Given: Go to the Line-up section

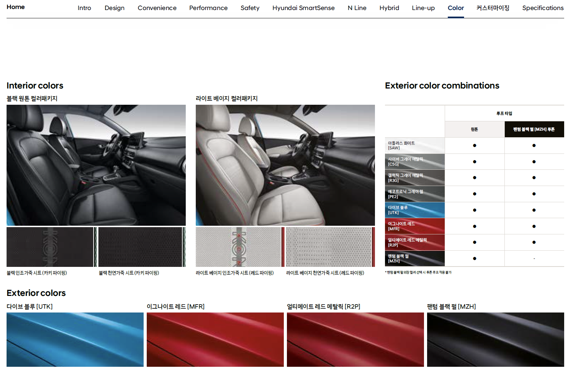Looking at the screenshot, I should click(x=423, y=8).
